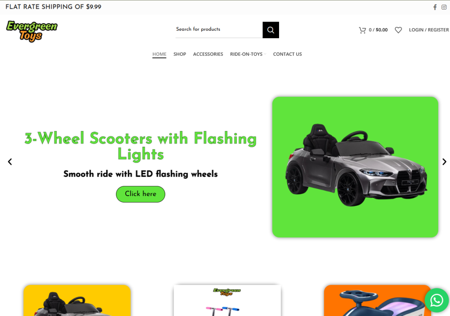This screenshot has width=450, height=316.
Task: Open the Shop menu item
Action: [x=180, y=54]
